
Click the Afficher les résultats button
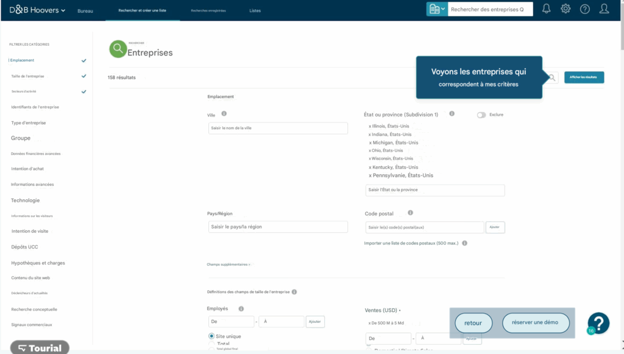click(x=584, y=77)
